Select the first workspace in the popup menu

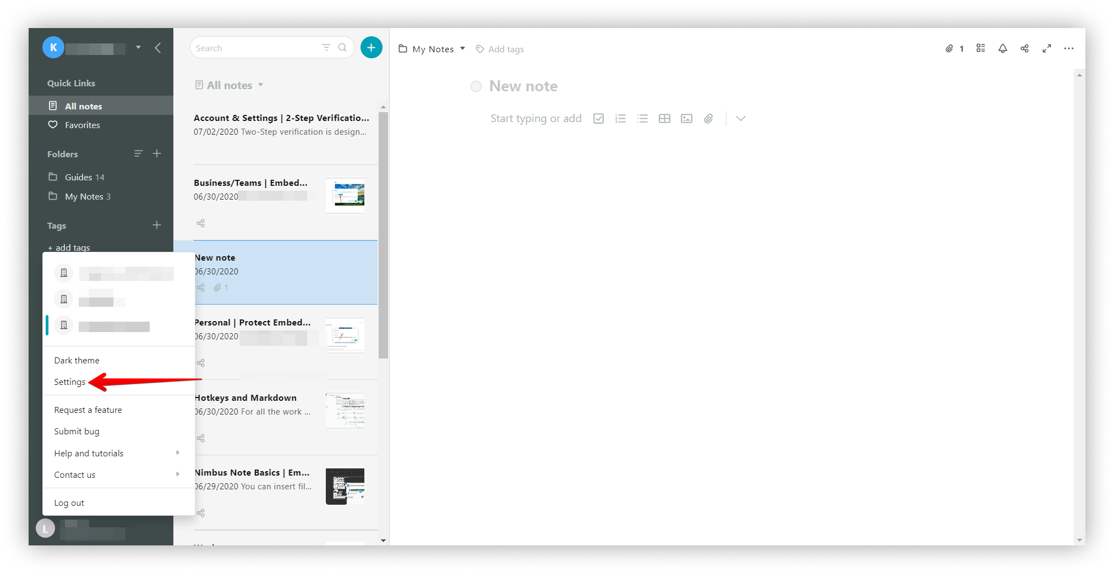[119, 273]
